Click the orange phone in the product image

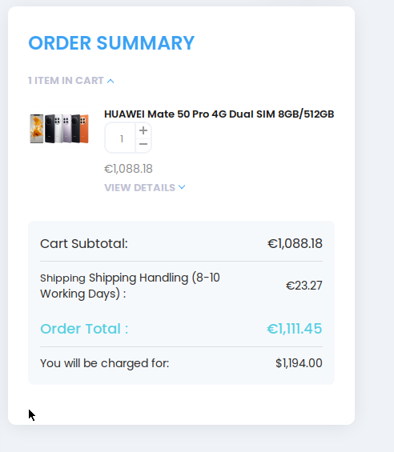(x=84, y=129)
